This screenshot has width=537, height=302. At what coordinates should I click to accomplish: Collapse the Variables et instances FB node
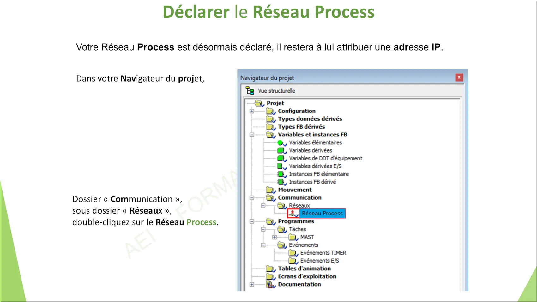pos(252,135)
